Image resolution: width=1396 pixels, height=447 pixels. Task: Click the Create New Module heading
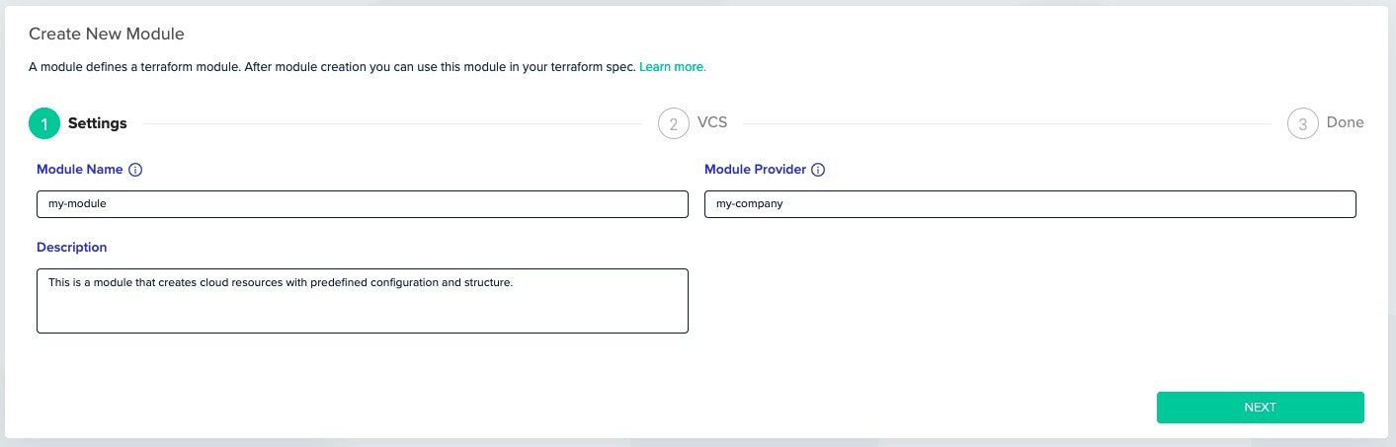(x=107, y=35)
